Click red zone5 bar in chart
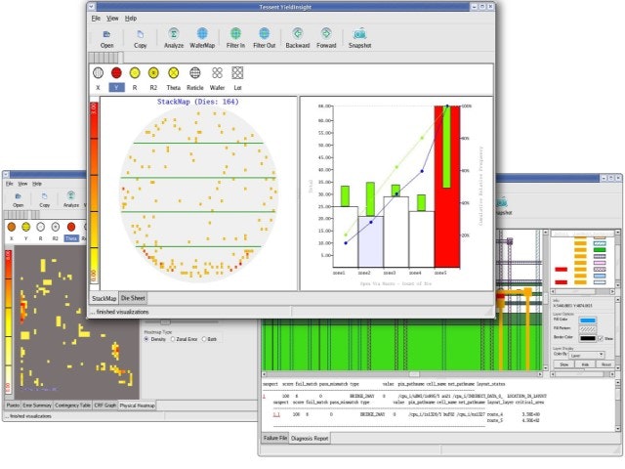Image resolution: width=625 pixels, height=469 pixels. (447, 187)
